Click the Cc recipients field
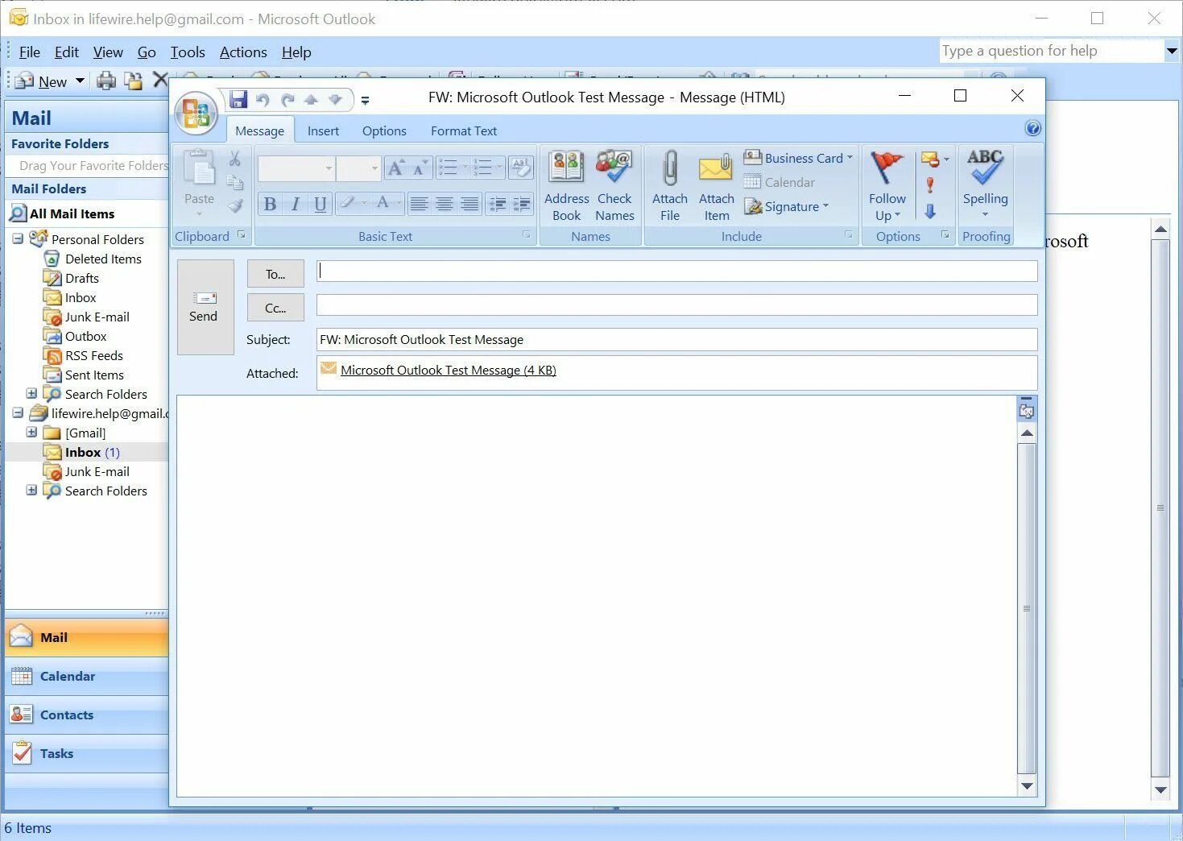Screen dimensions: 1183x841 676,304
